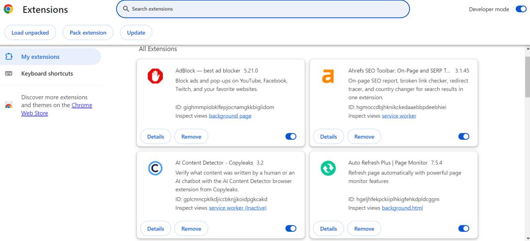Click the AdBlock version 5.21.0 text
This screenshot has width=530, height=241.
coord(251,71)
